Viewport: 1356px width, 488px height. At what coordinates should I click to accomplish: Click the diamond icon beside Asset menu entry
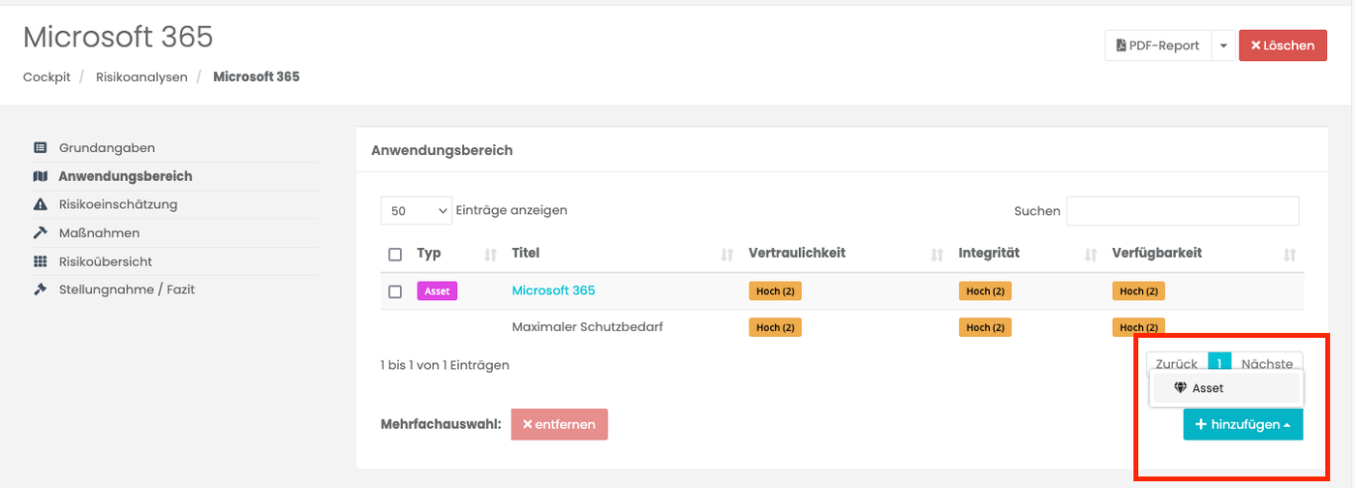click(1180, 388)
